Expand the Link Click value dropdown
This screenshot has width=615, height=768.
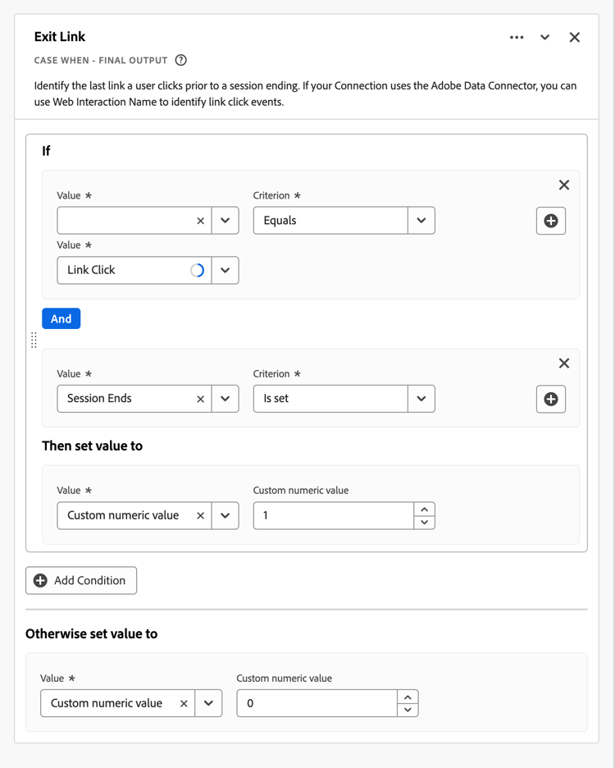pos(225,270)
